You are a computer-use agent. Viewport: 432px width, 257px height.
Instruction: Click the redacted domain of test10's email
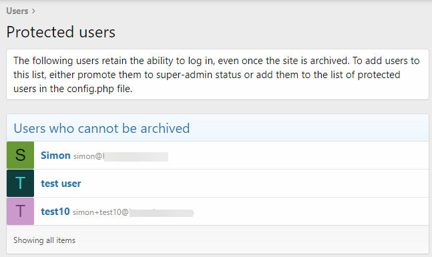pyautogui.click(x=161, y=213)
